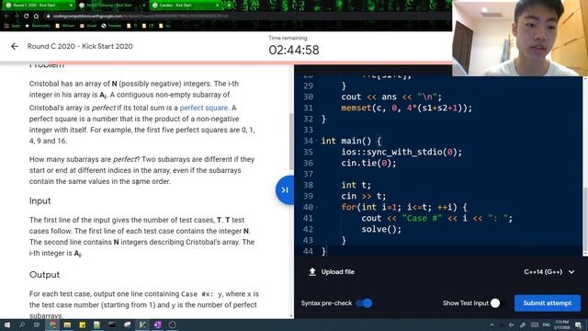The image size is (588, 331).
Task: Open the perfect square link
Action: (x=204, y=108)
